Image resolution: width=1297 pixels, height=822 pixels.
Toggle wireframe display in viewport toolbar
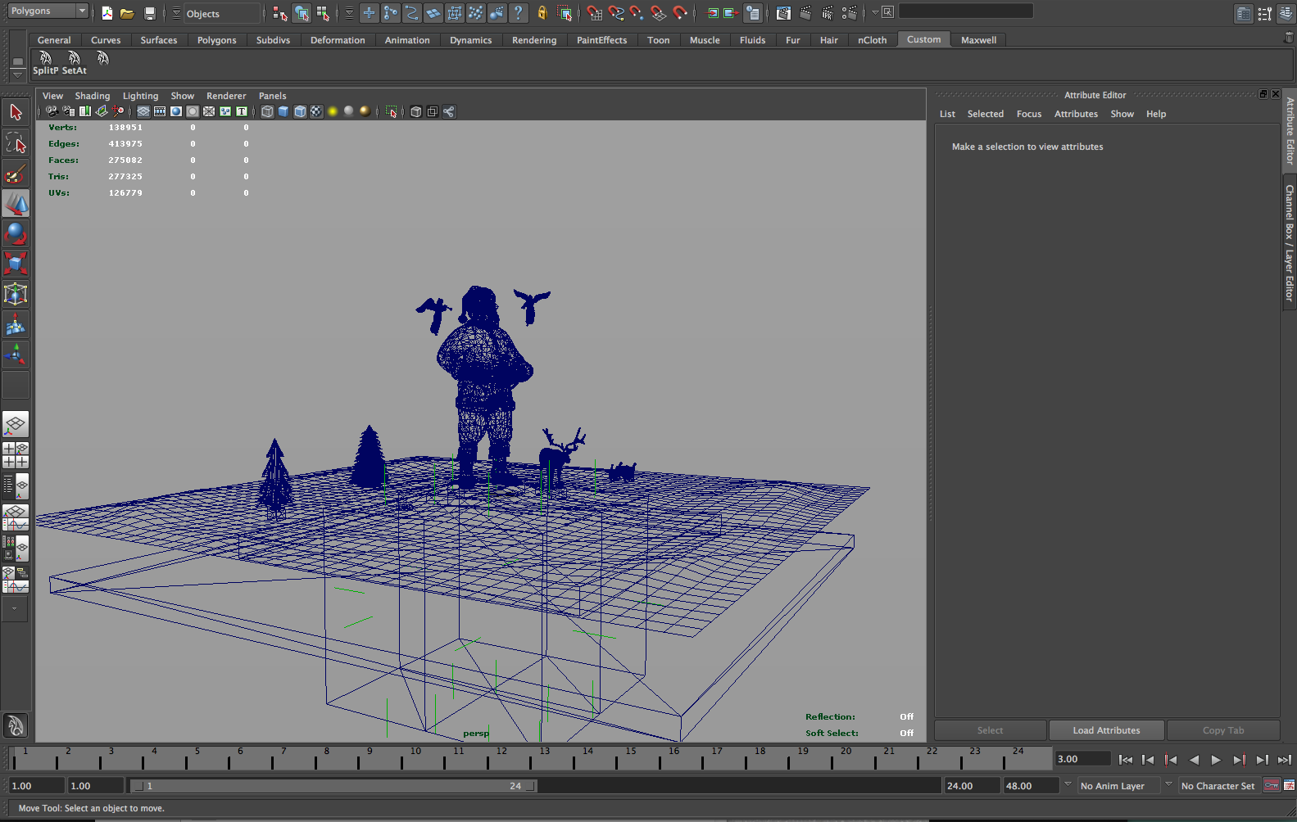tap(267, 111)
